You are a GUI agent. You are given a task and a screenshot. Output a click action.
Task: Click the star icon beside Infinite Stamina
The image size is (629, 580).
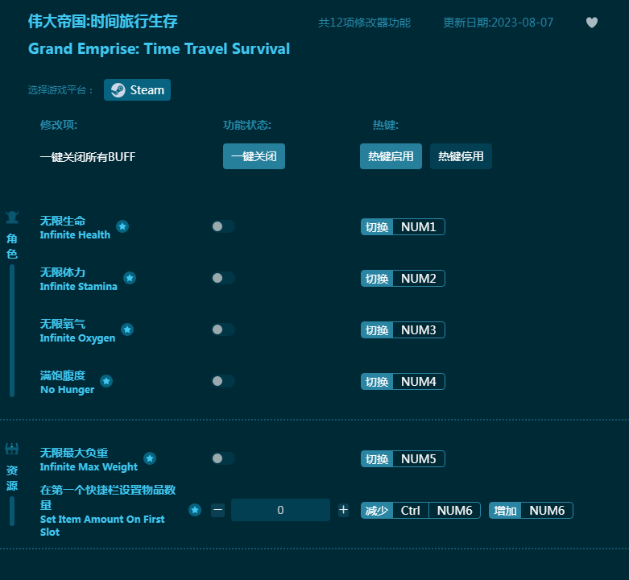(x=130, y=278)
